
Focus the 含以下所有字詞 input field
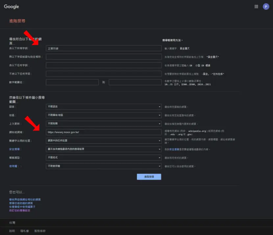[104, 48]
